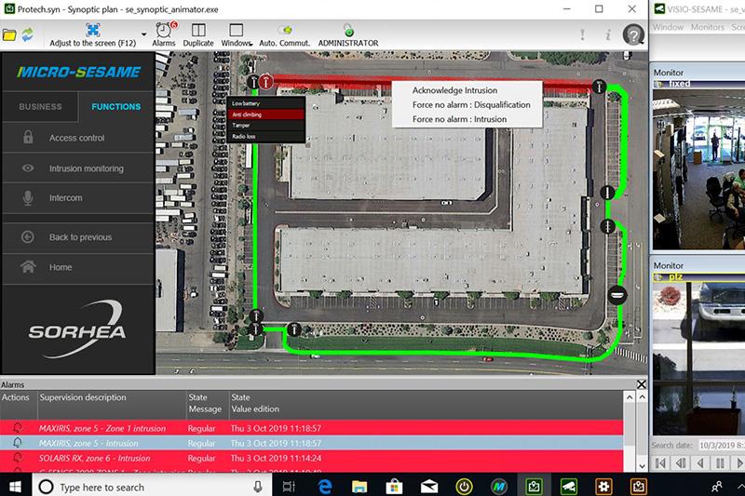Open the Alarms panel from the toolbar
The image size is (745, 496).
pos(163,31)
